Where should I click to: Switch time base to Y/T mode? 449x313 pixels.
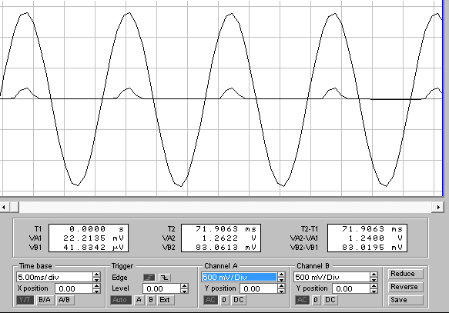(x=25, y=300)
